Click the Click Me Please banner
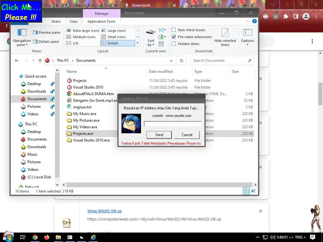This screenshot has width=323, height=242. click(x=21, y=12)
